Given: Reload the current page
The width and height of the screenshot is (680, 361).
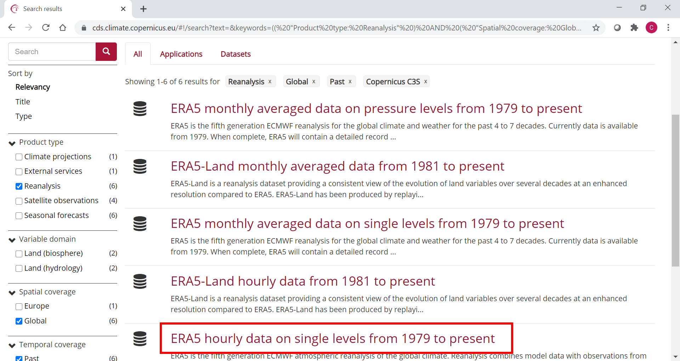Looking at the screenshot, I should point(46,28).
